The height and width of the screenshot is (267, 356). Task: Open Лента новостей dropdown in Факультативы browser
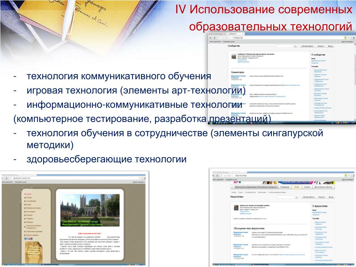coord(218,180)
